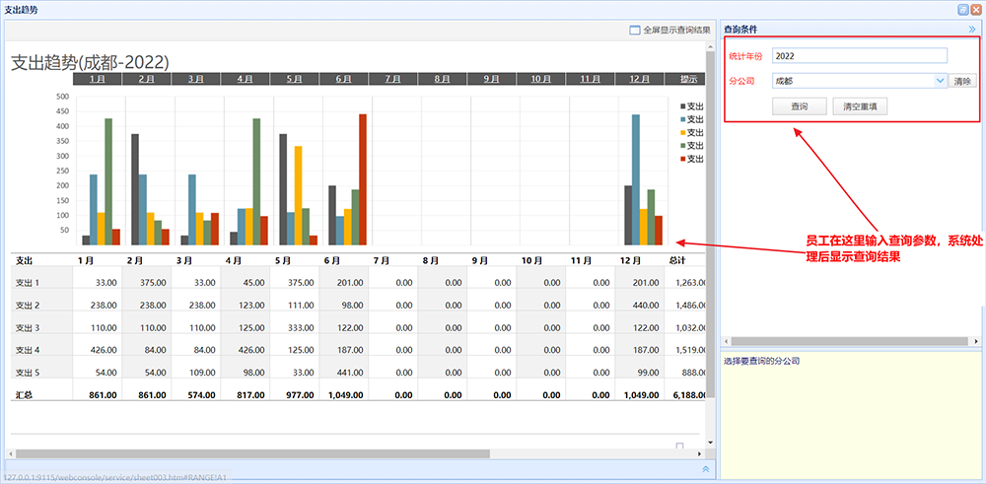Click right arrow of the report horizontal scrollbar
986x484 pixels.
coord(699,453)
